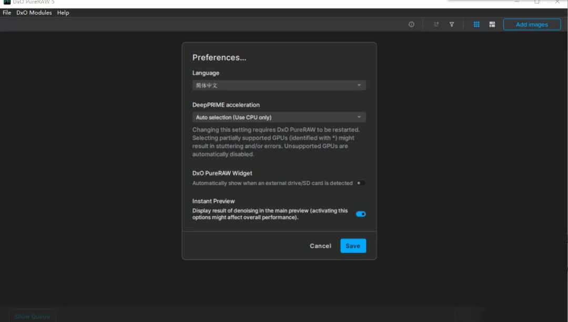This screenshot has width=568, height=322.
Task: Enable the DxO PureRAW Widget auto-show switch
Action: point(360,183)
